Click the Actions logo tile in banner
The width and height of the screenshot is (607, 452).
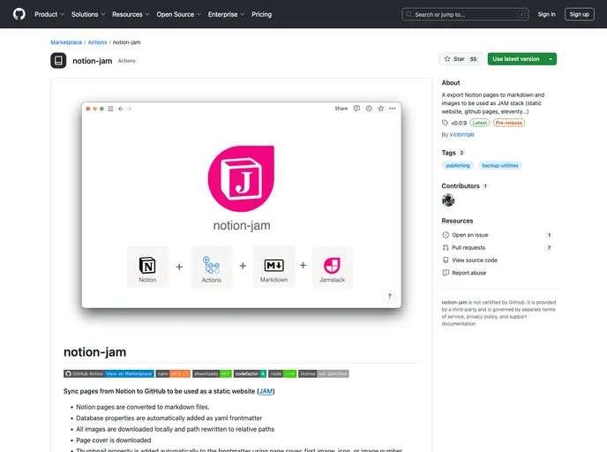(x=212, y=267)
